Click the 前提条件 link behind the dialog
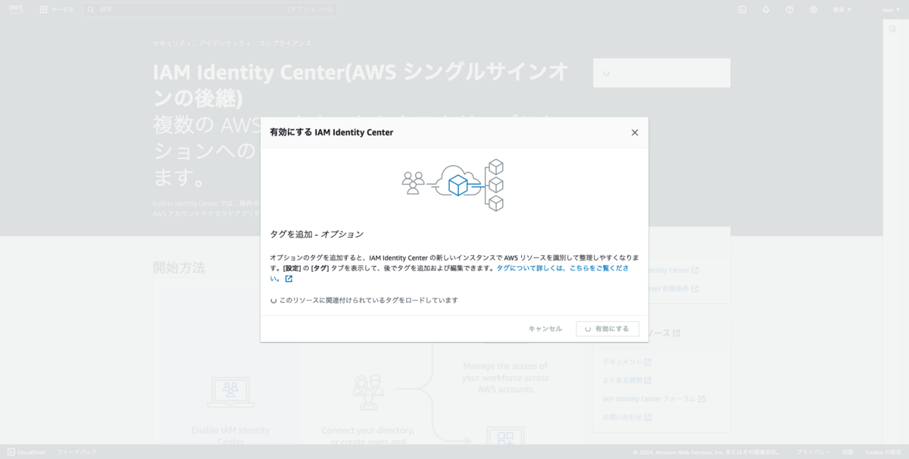This screenshot has width=909, height=459. [669, 289]
